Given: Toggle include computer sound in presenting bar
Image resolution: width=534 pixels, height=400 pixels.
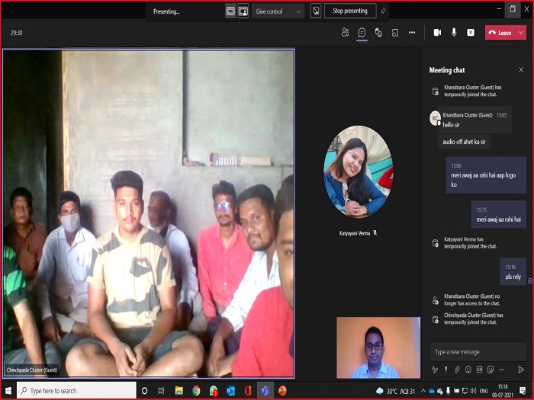Looking at the screenshot, I should [x=316, y=11].
